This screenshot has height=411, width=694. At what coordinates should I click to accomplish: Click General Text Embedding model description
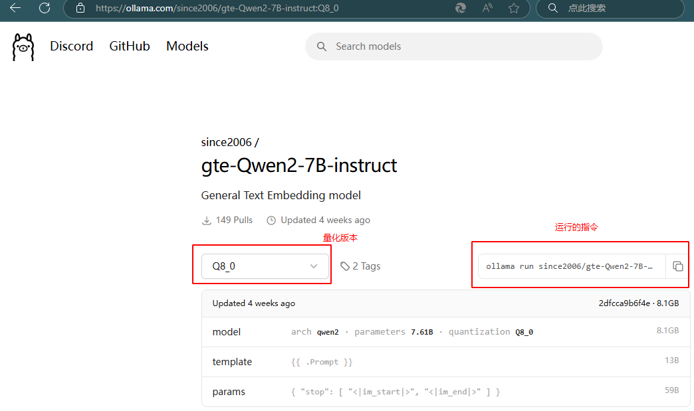(x=281, y=195)
